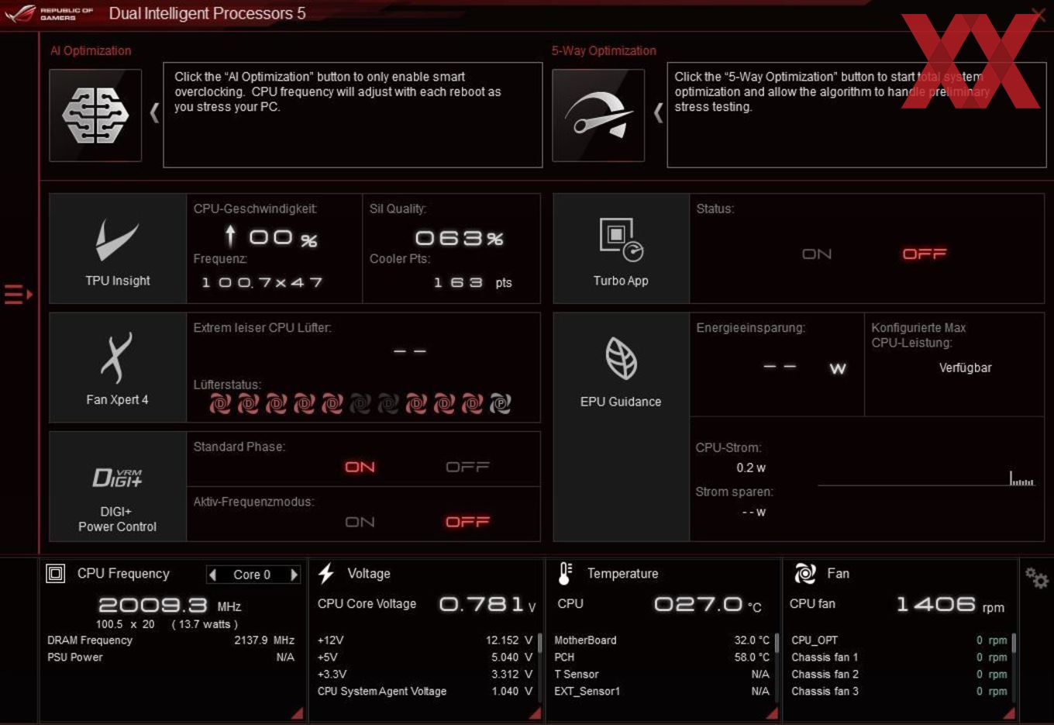Click the AI Optimization heading
This screenshot has width=1054, height=725.
click(91, 50)
